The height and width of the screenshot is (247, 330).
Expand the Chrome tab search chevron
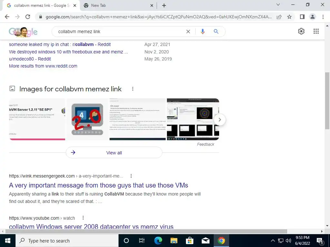(278, 5)
